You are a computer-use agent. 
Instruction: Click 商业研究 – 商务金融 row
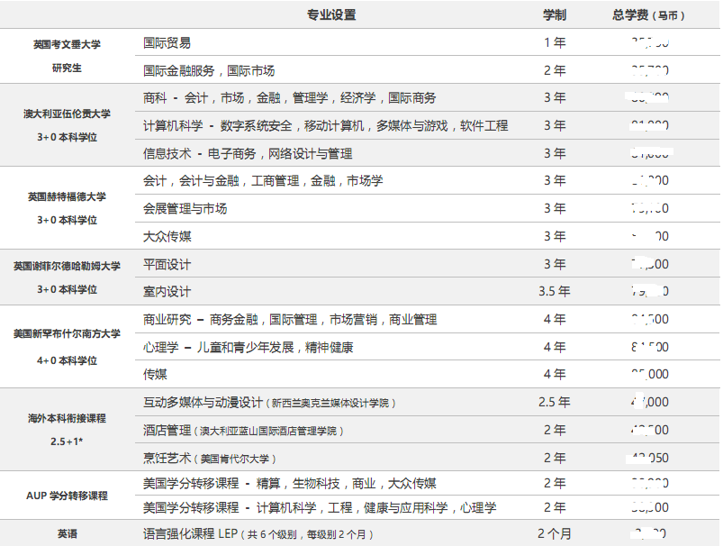click(x=428, y=319)
